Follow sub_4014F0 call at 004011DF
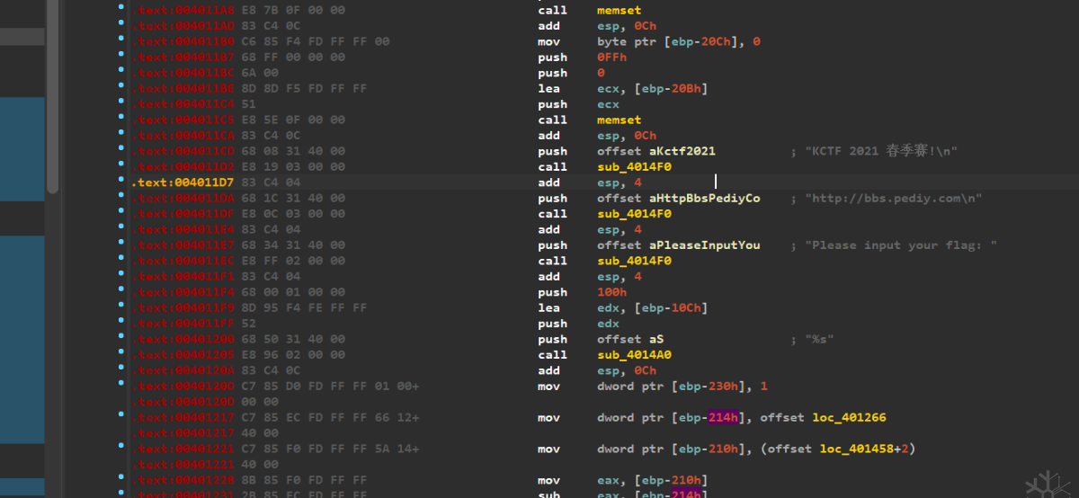 pyautogui.click(x=634, y=214)
